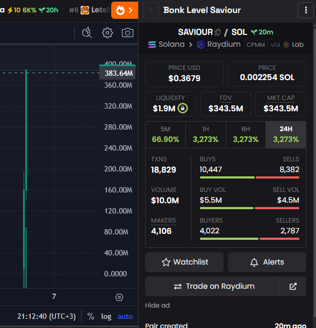Open the trending fire button
The width and height of the screenshot is (316, 328).
coord(125,10)
